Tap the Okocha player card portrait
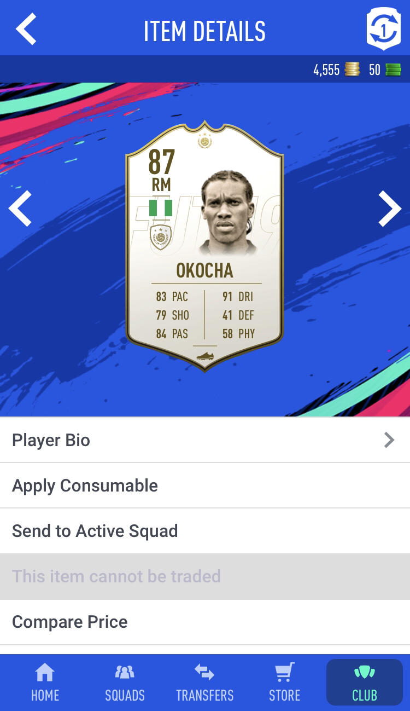This screenshot has height=711, width=410. pos(226,213)
